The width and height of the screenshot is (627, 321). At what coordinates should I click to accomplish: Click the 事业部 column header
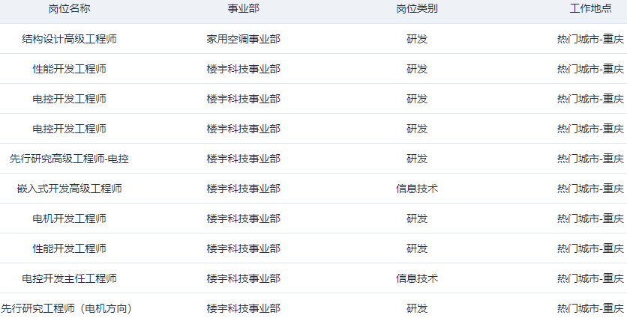coord(243,9)
